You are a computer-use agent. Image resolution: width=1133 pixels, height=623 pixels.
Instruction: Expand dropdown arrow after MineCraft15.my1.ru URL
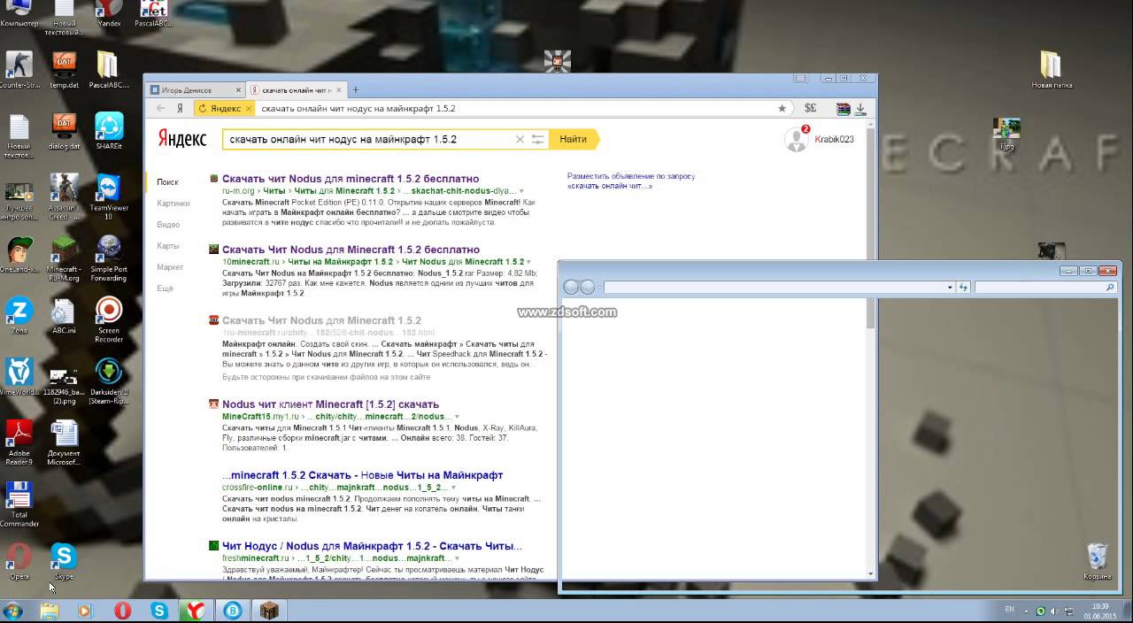(455, 417)
